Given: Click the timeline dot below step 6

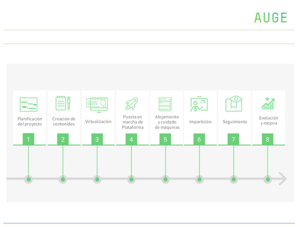Looking at the screenshot, I should pos(199,179).
